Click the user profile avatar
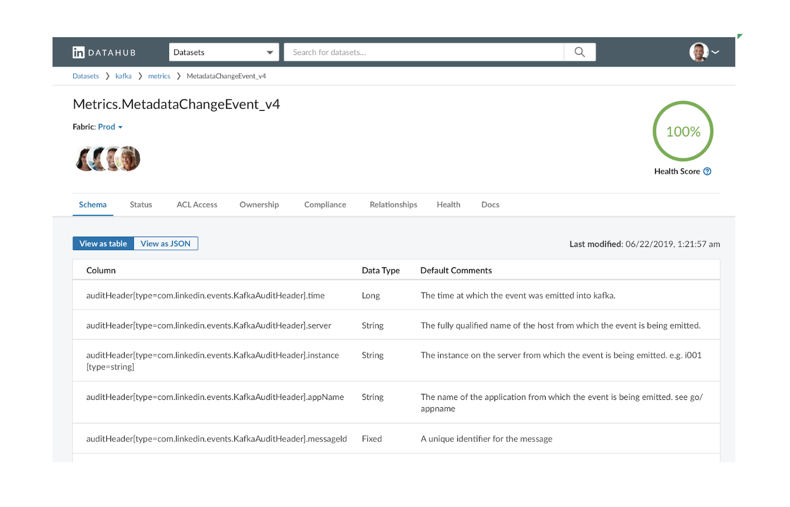The image size is (790, 507). pyautogui.click(x=699, y=52)
